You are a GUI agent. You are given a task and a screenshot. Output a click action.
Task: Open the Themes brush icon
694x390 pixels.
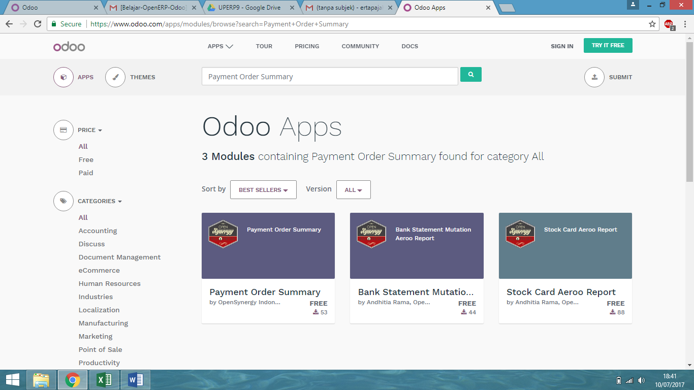(115, 77)
